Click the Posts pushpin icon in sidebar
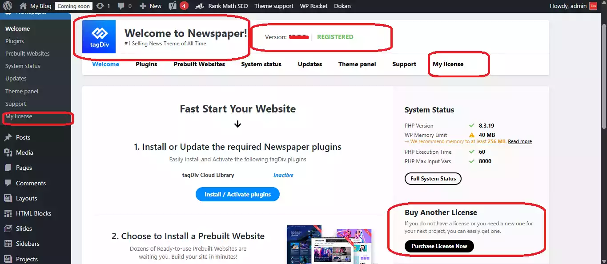 click(x=8, y=137)
